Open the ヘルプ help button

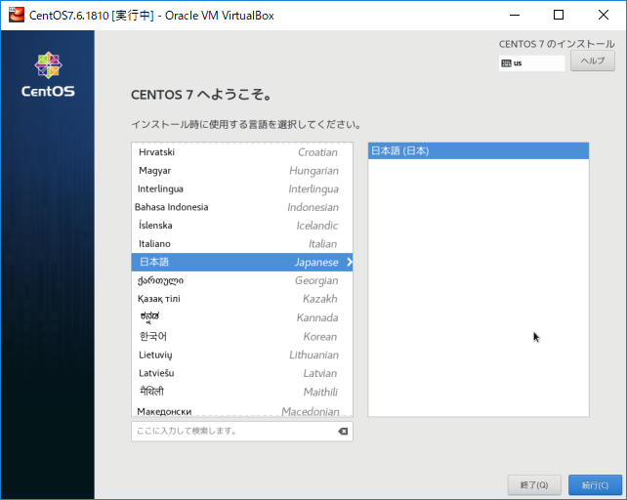click(593, 61)
